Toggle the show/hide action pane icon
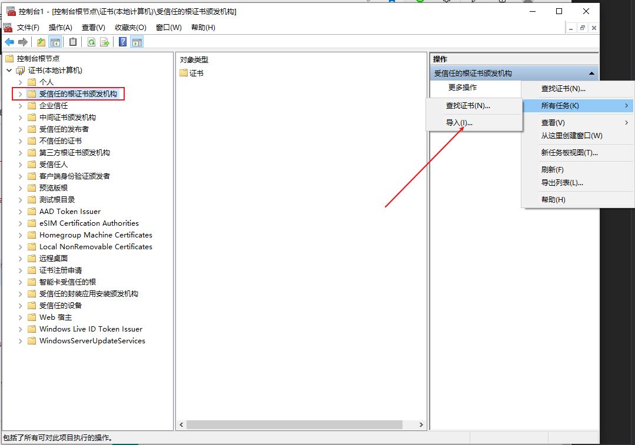The image size is (635, 445). pos(137,42)
